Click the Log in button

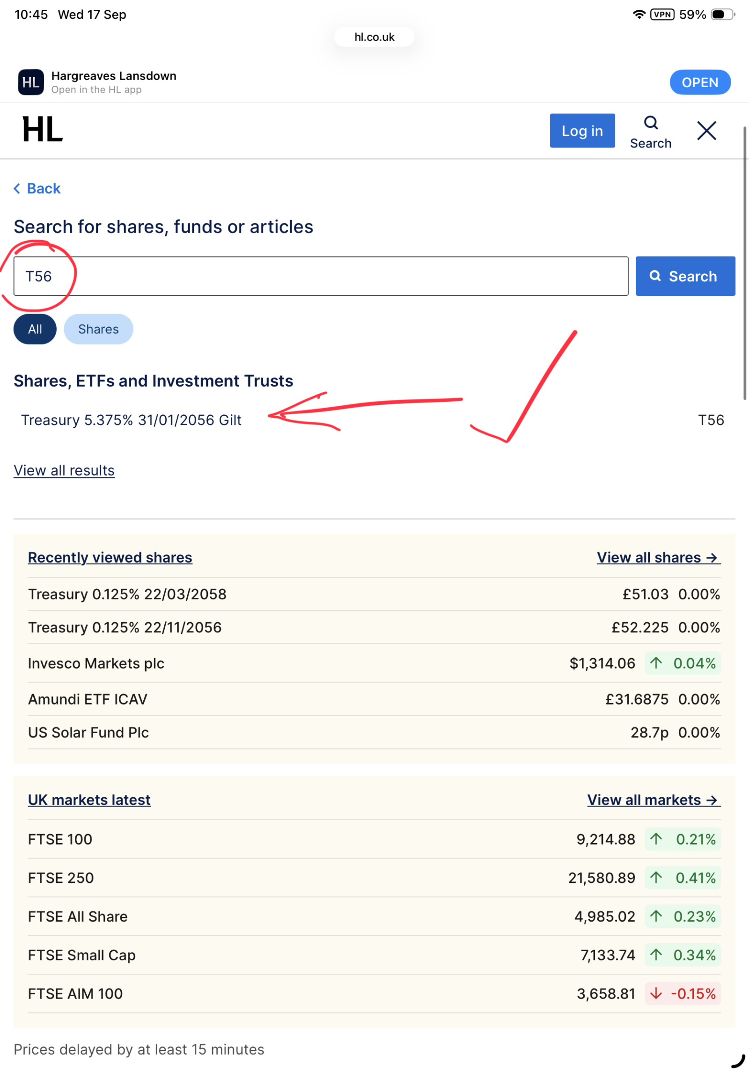(582, 131)
